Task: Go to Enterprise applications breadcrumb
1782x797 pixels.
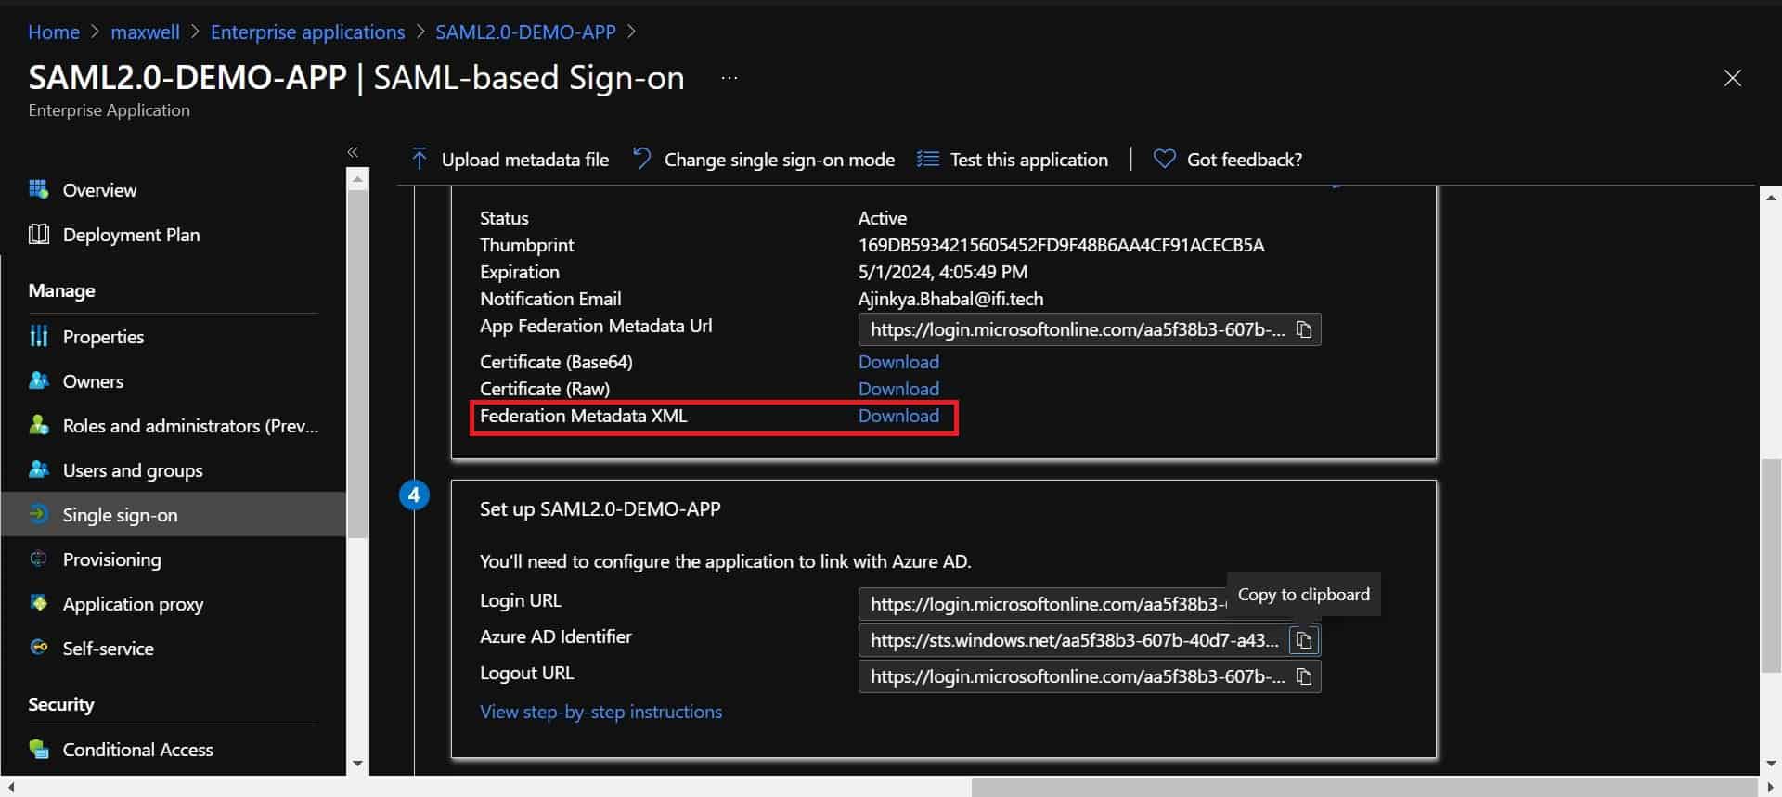Action: click(x=308, y=32)
